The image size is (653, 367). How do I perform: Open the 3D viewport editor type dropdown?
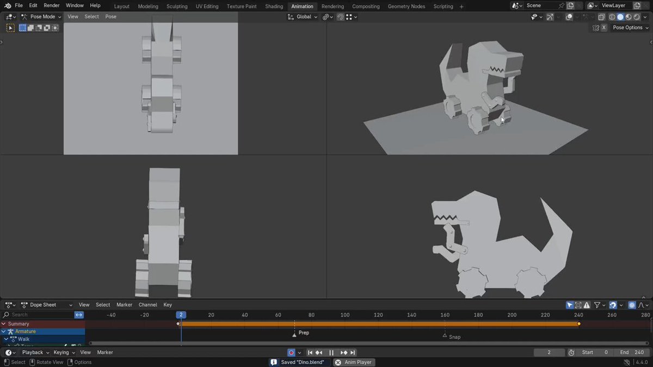[10, 17]
